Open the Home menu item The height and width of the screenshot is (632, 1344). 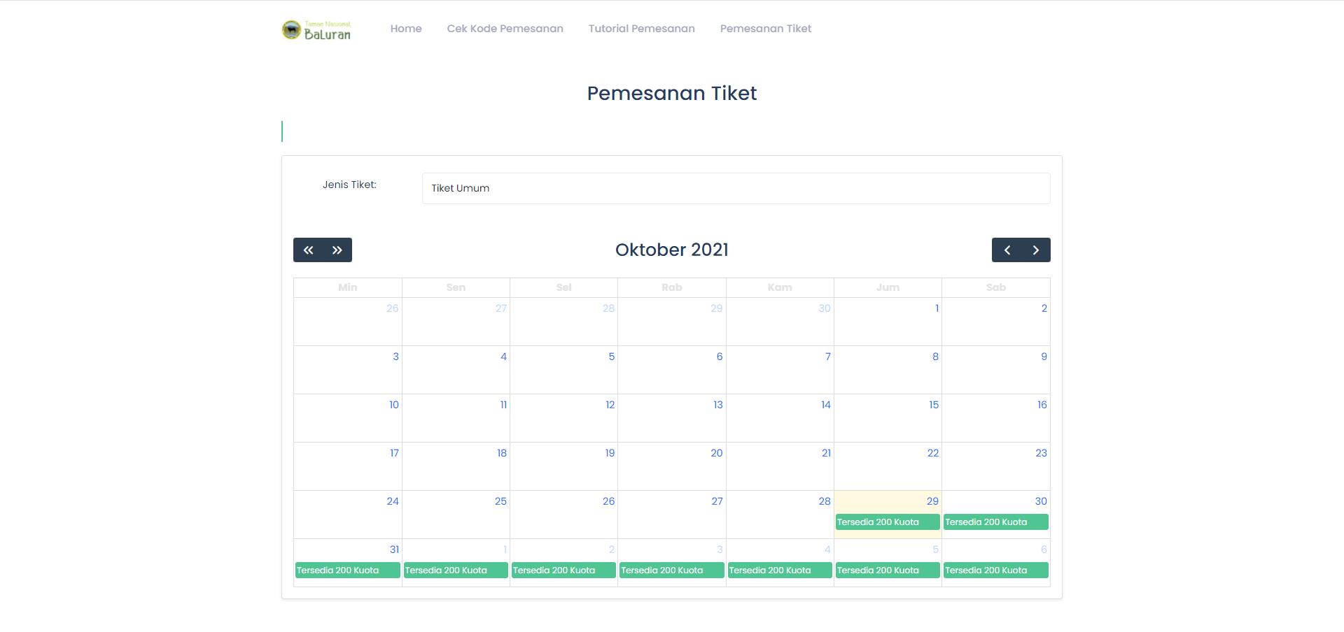(x=406, y=29)
